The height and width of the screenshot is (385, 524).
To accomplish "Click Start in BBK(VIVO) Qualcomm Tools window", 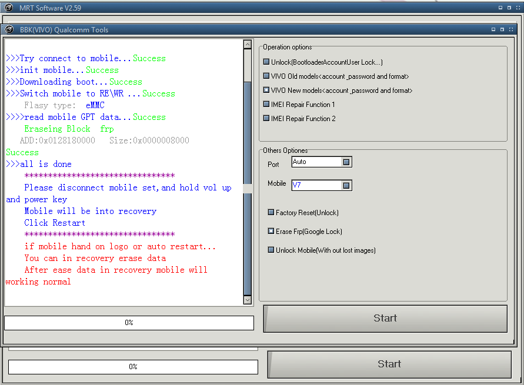I will click(x=385, y=319).
